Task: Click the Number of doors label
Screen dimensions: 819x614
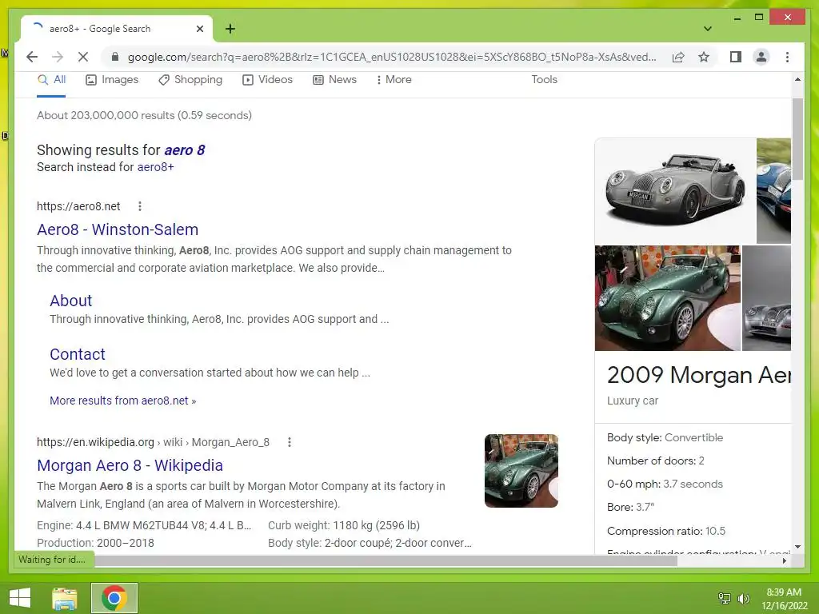Action: coord(651,460)
